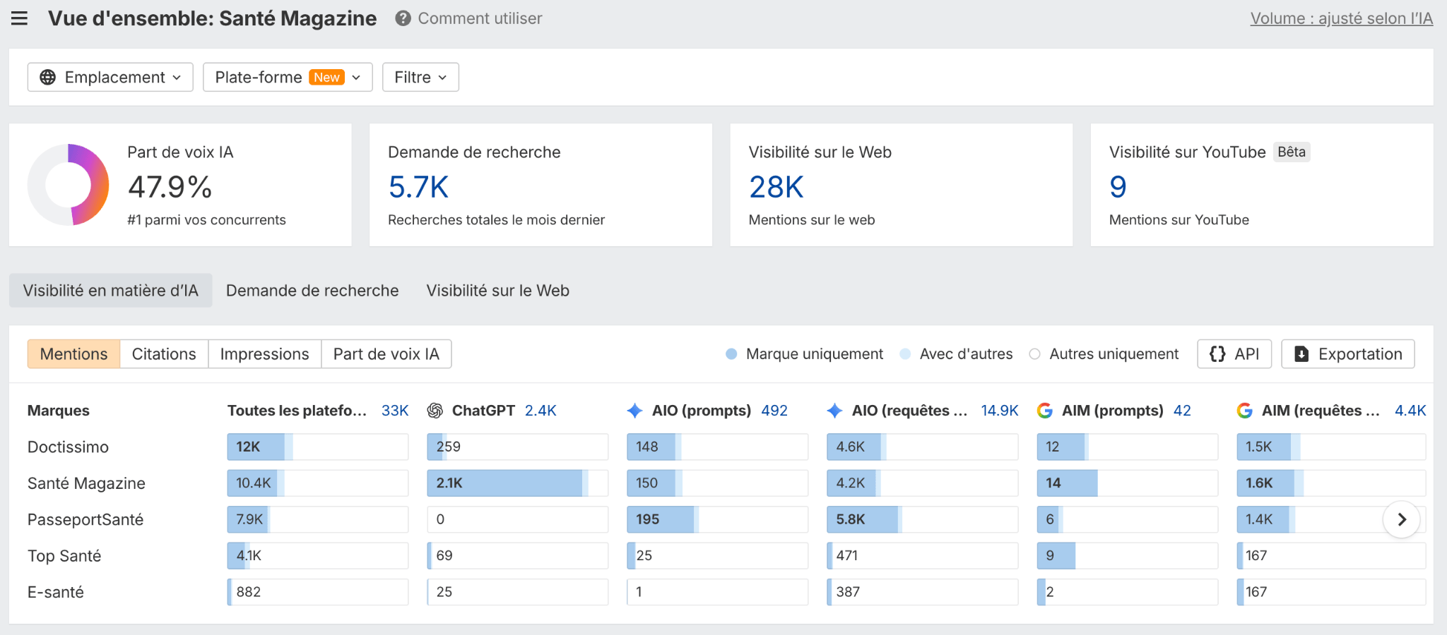Click E-santé's 387 AIO requêtes cell
Screen dimensions: 1447x635
tap(923, 592)
